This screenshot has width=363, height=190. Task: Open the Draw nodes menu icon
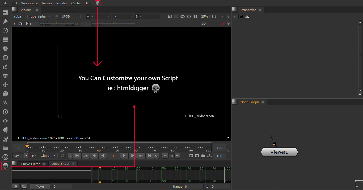[x=5, y=21]
